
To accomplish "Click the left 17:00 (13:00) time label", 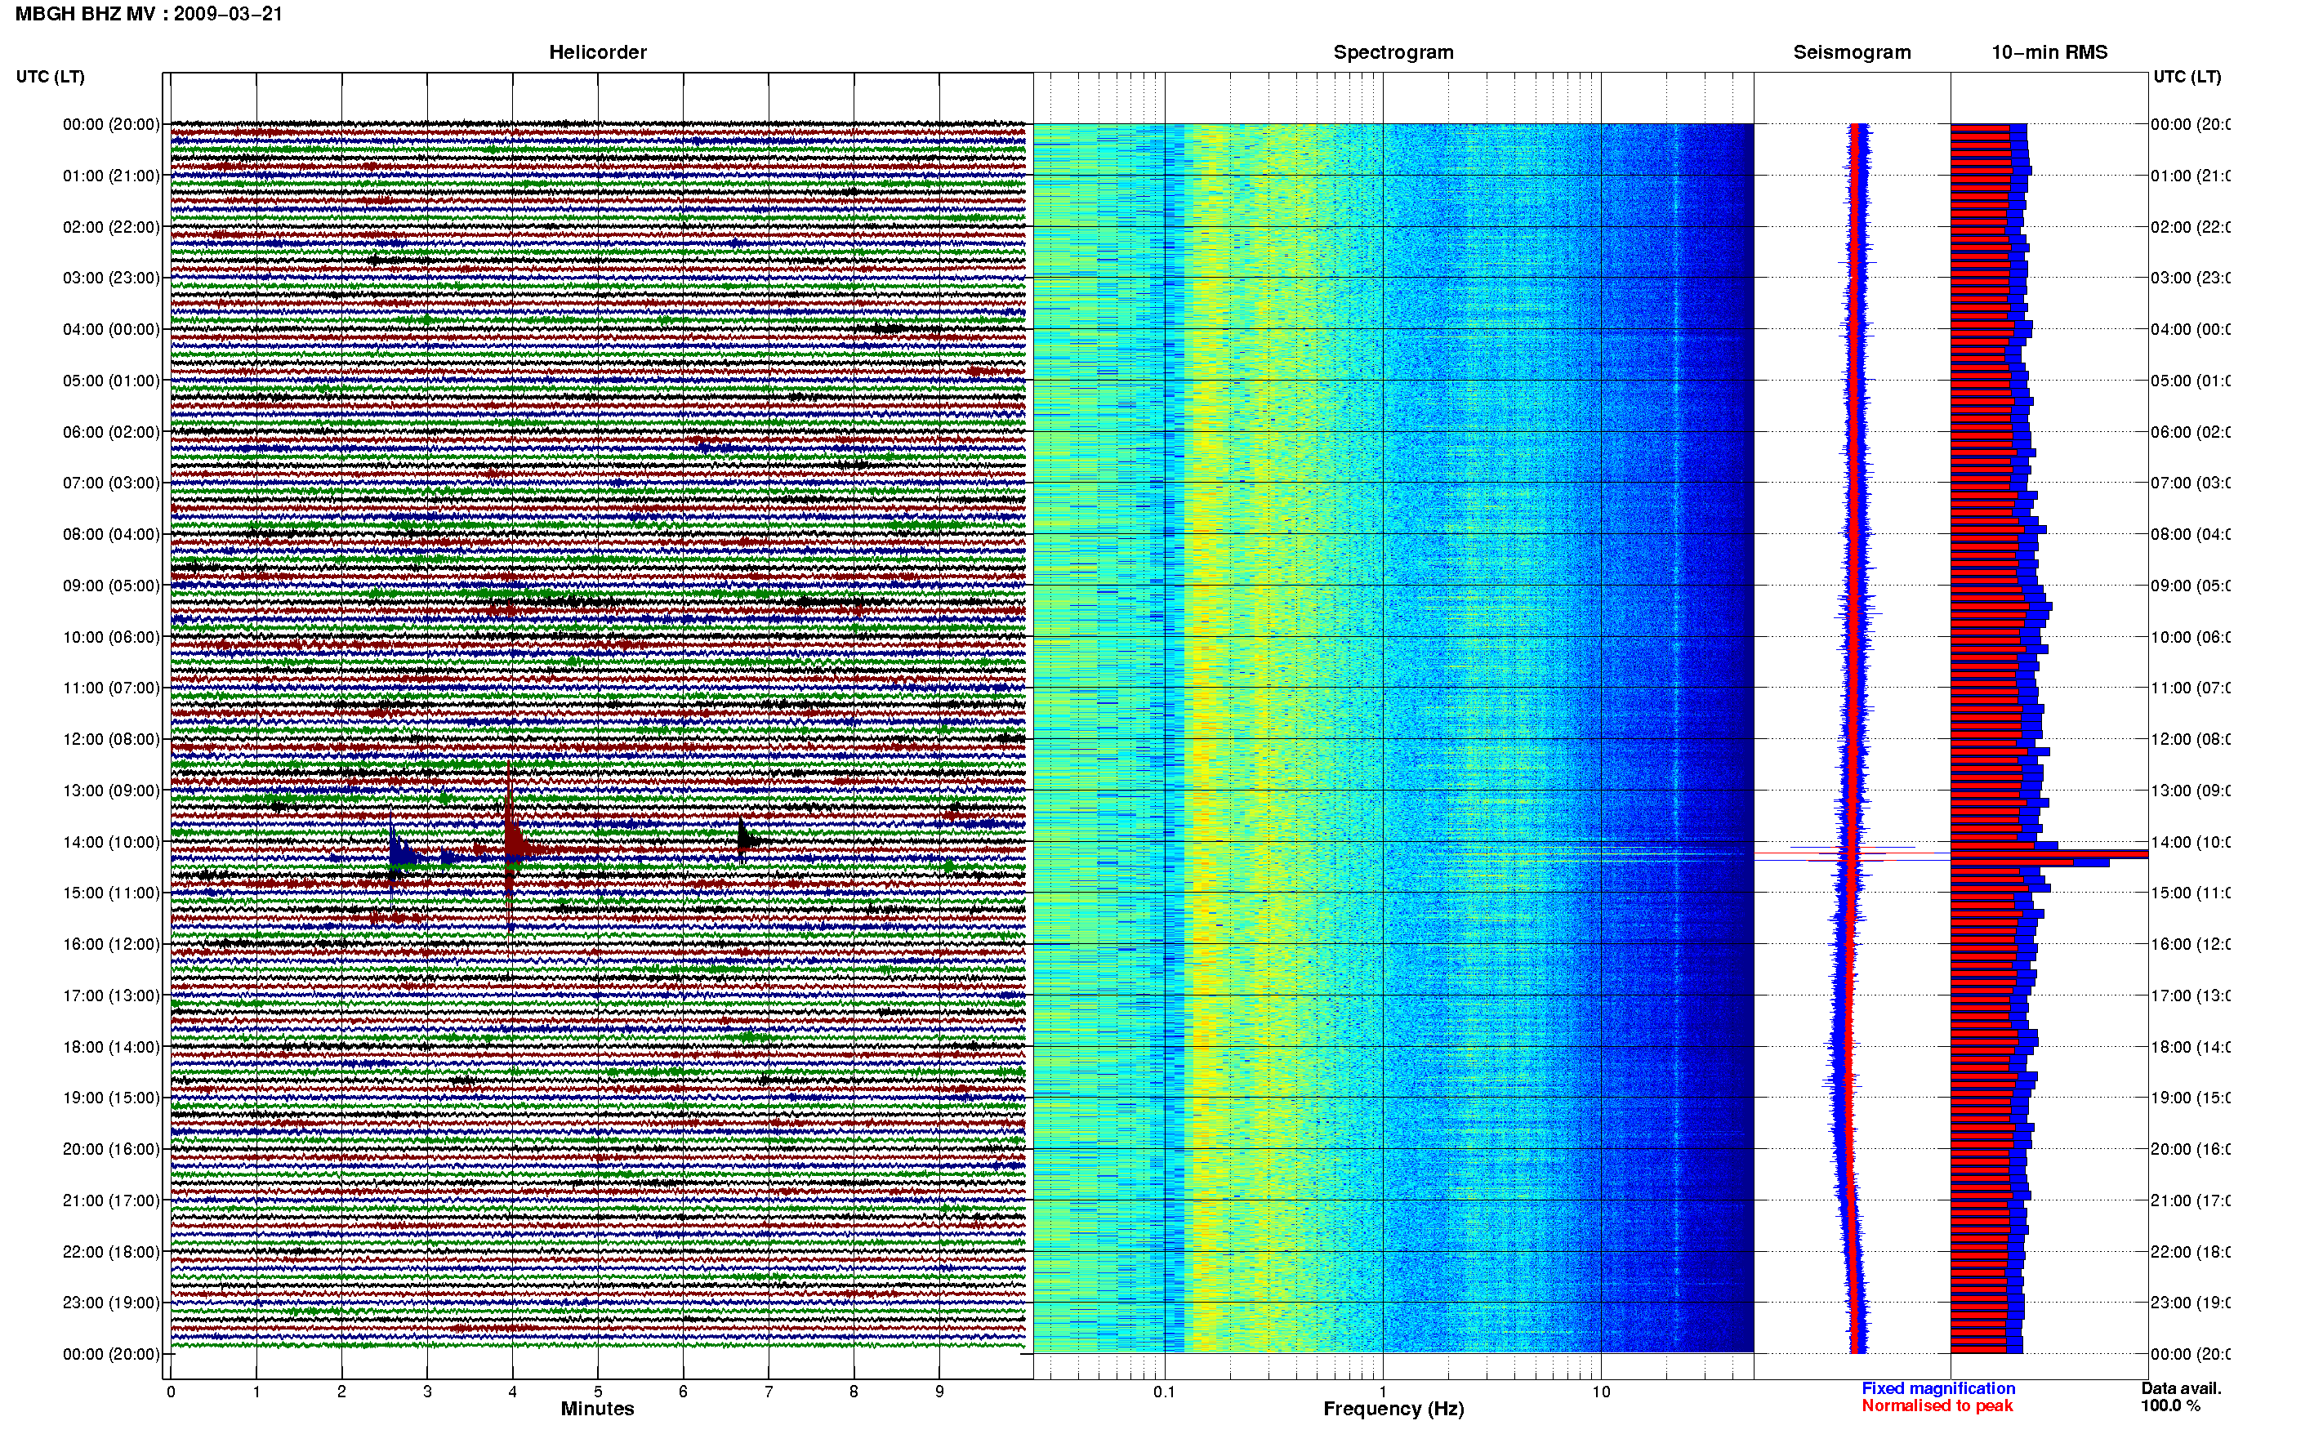I will pos(111,995).
